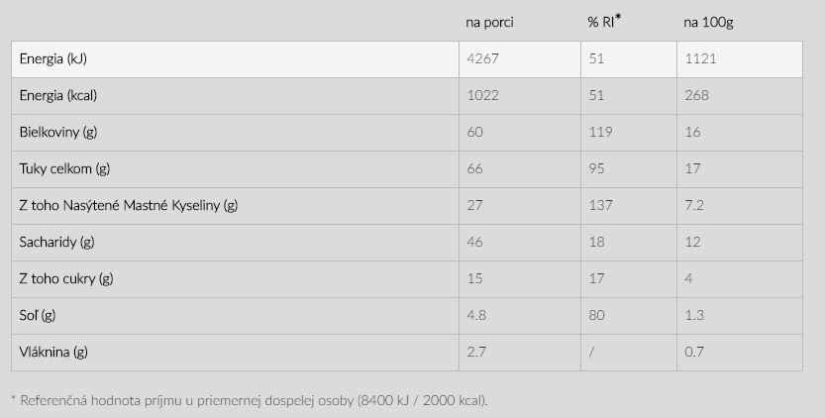
Task: Click the "% RI" column header
Action: click(x=603, y=23)
